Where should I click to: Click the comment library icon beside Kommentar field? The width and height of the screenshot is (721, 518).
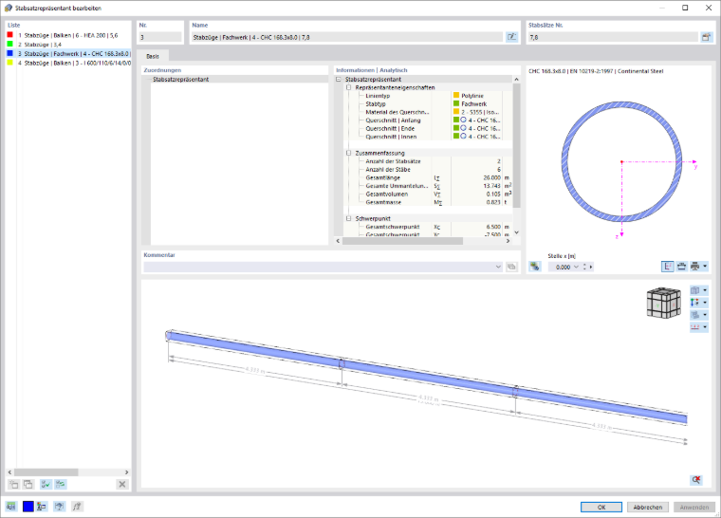tap(511, 267)
